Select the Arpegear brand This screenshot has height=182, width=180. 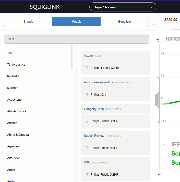pyautogui.click(x=14, y=146)
